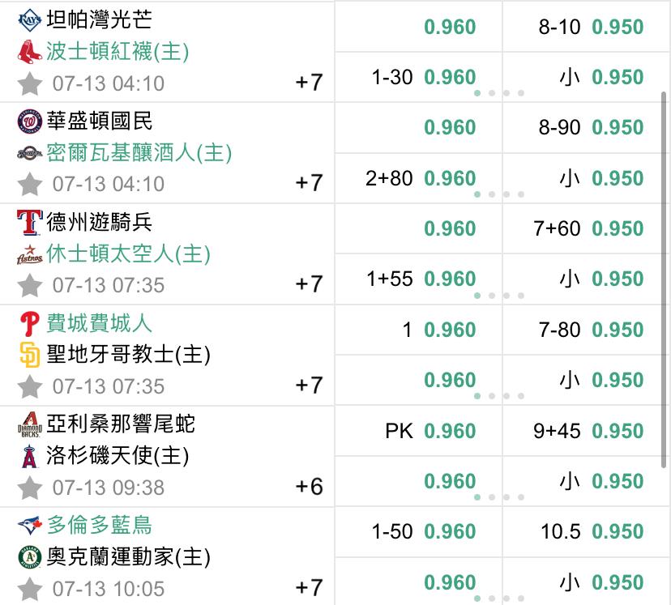The height and width of the screenshot is (605, 671).
Task: Bet 聖地牙哥教士 side at 0.960
Action: [418, 380]
